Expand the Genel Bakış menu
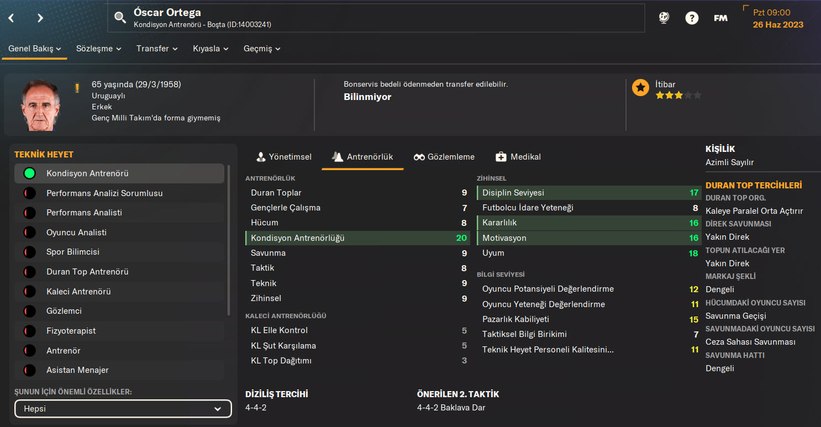Viewport: 821px width, 427px height. (x=35, y=49)
